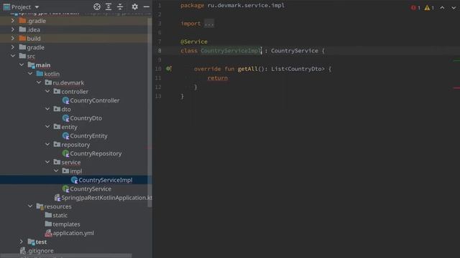Screen dimensions: 460x258
Task: Collapse the src folder
Action: (x=13, y=56)
